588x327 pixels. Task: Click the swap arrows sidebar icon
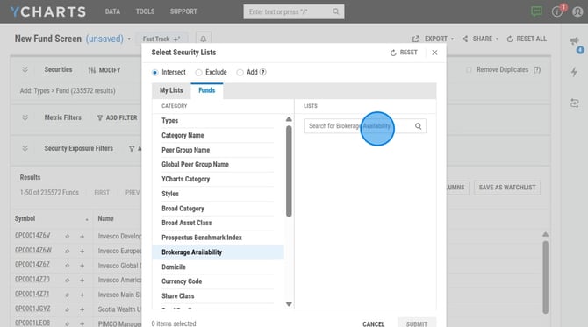(x=574, y=103)
